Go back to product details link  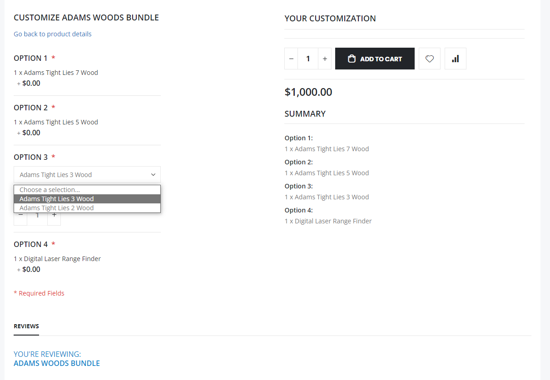pos(53,34)
